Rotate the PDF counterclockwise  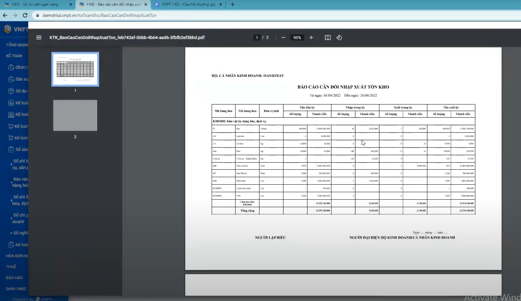[x=339, y=38]
